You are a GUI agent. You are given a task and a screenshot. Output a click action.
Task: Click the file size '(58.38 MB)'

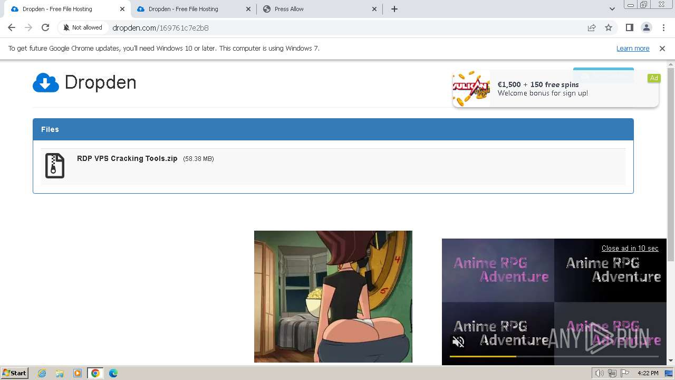198,159
